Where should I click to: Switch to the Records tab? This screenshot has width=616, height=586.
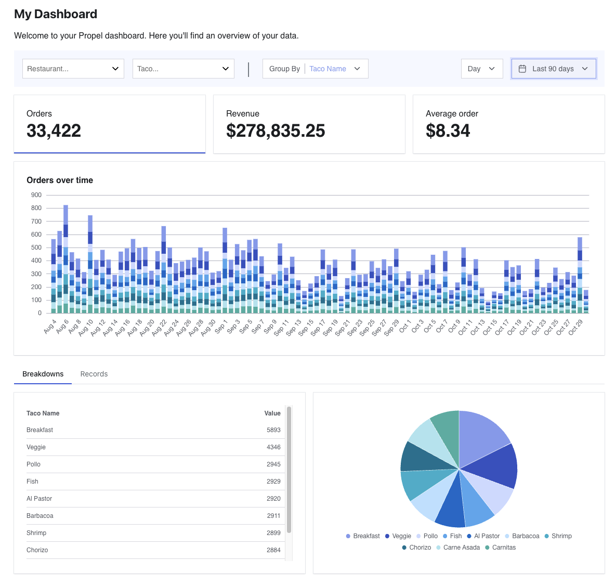click(94, 374)
